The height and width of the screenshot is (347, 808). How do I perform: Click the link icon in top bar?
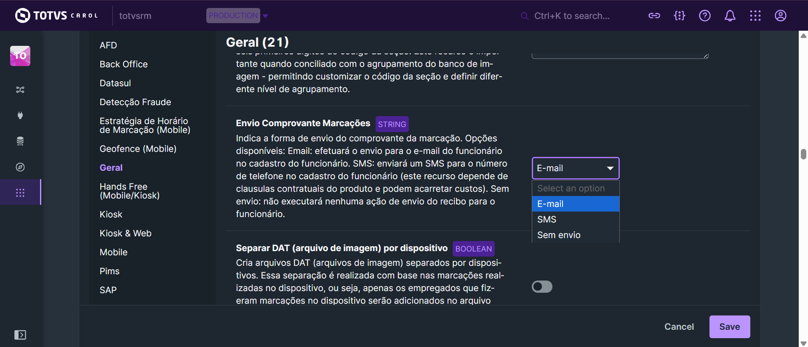(654, 16)
